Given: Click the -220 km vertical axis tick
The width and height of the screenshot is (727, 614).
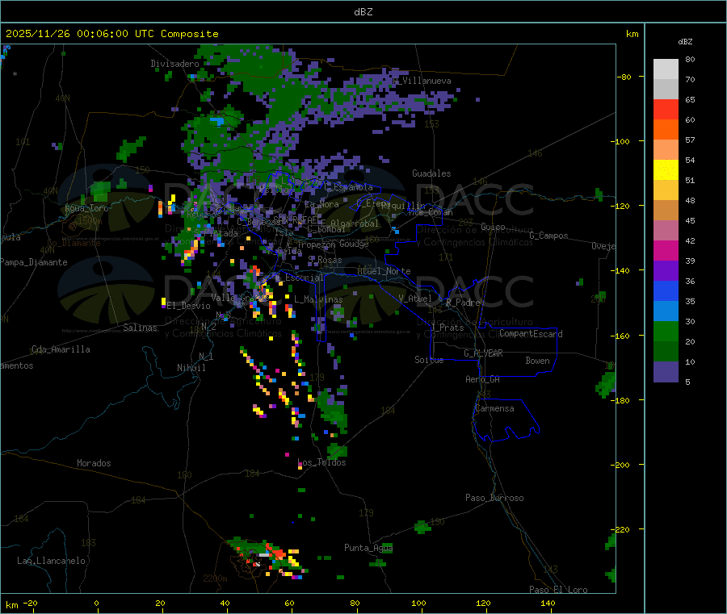Looking at the screenshot, I should coord(622,529).
